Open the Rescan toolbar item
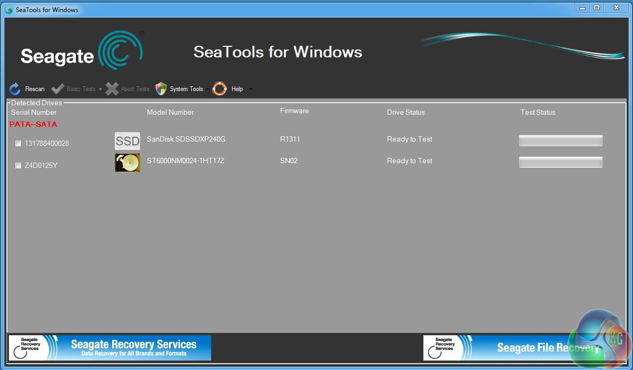 point(35,89)
